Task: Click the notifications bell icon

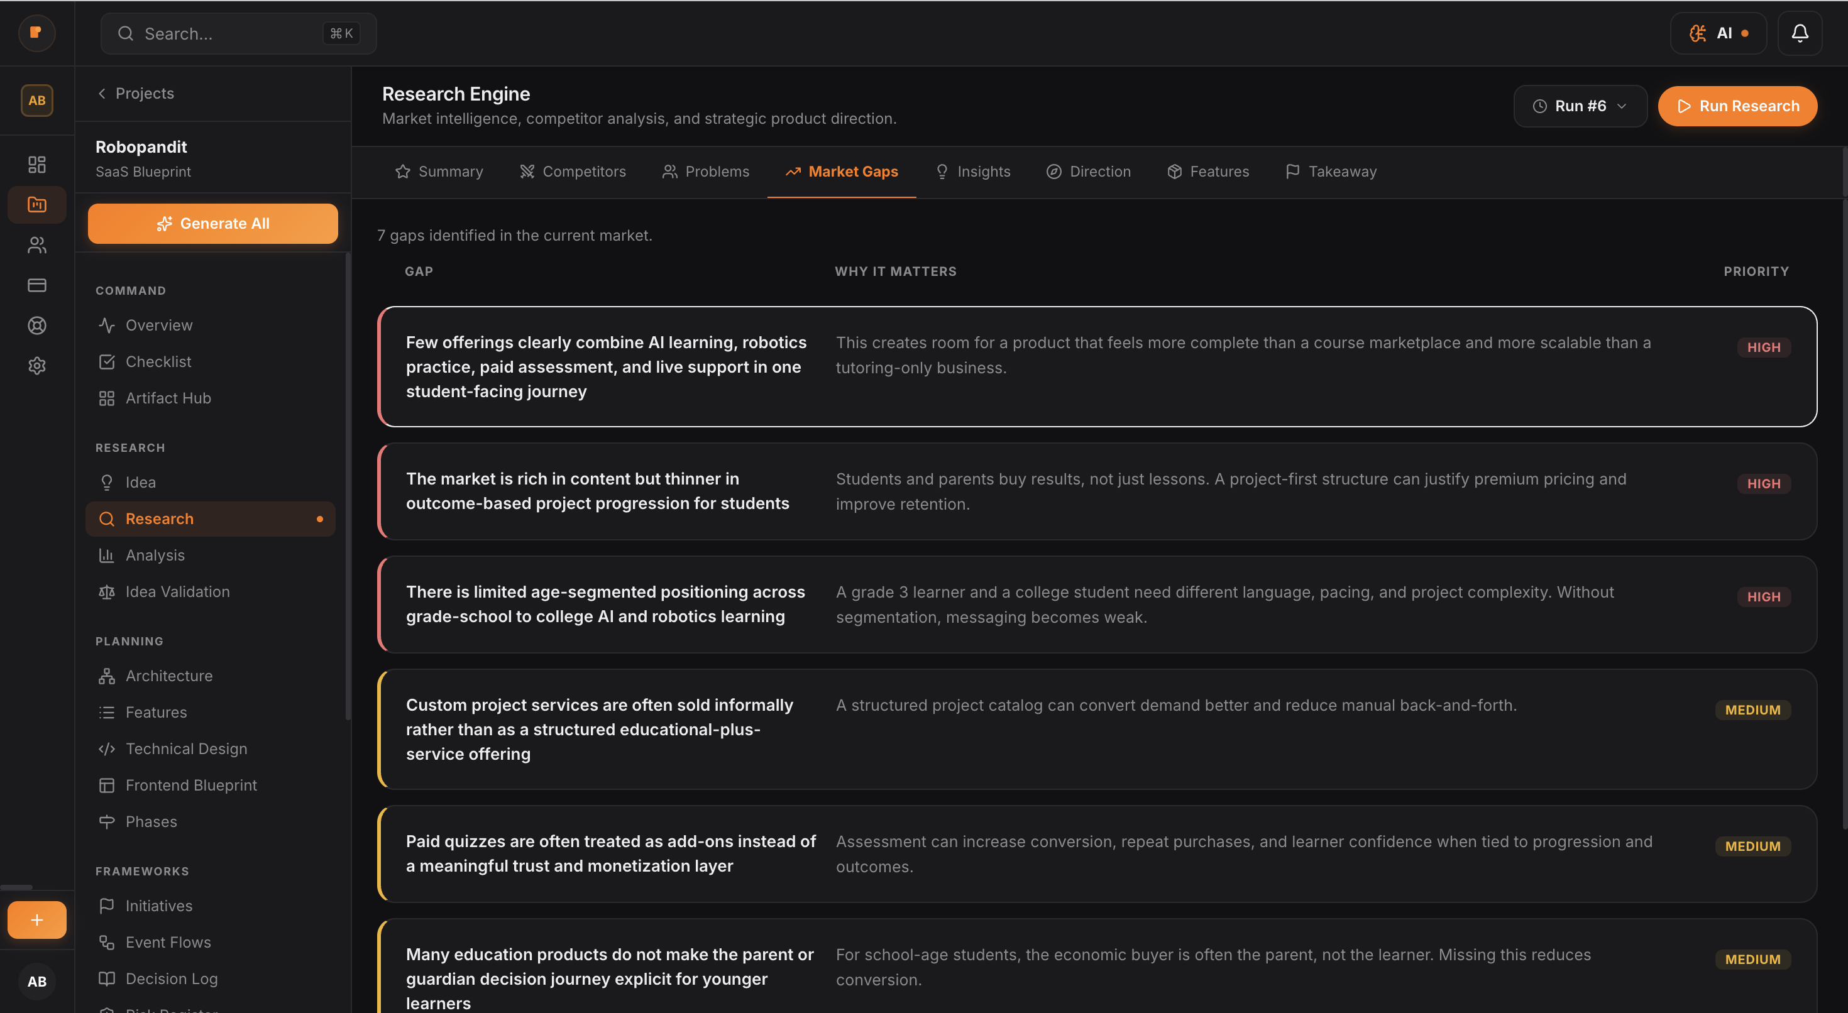Action: [1799, 33]
